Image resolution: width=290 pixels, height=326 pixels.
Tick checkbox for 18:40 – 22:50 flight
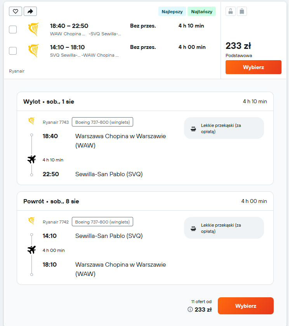point(13,29)
